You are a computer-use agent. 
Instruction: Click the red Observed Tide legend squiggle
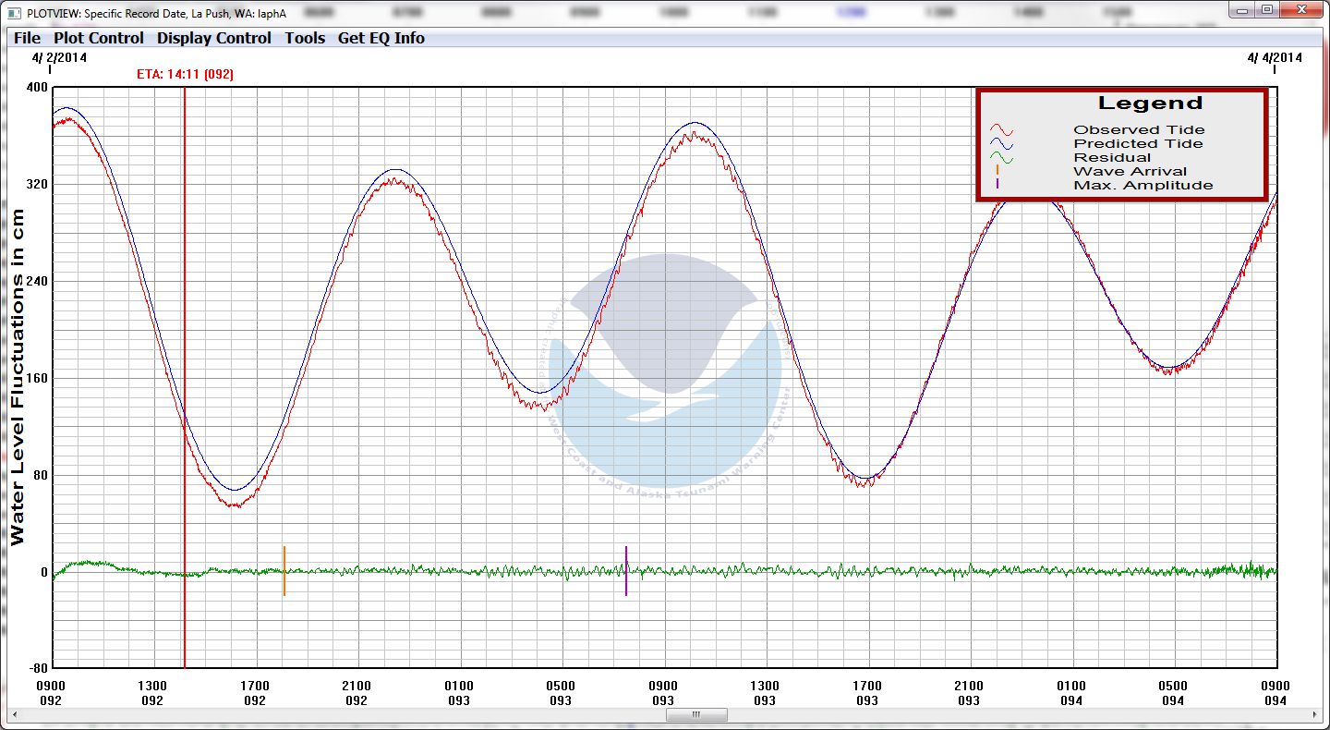1002,130
